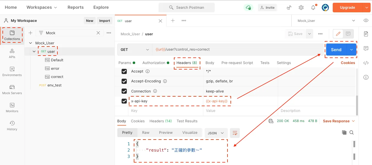
Task: Open the request info icon in right sidebar
Action: coord(366,77)
